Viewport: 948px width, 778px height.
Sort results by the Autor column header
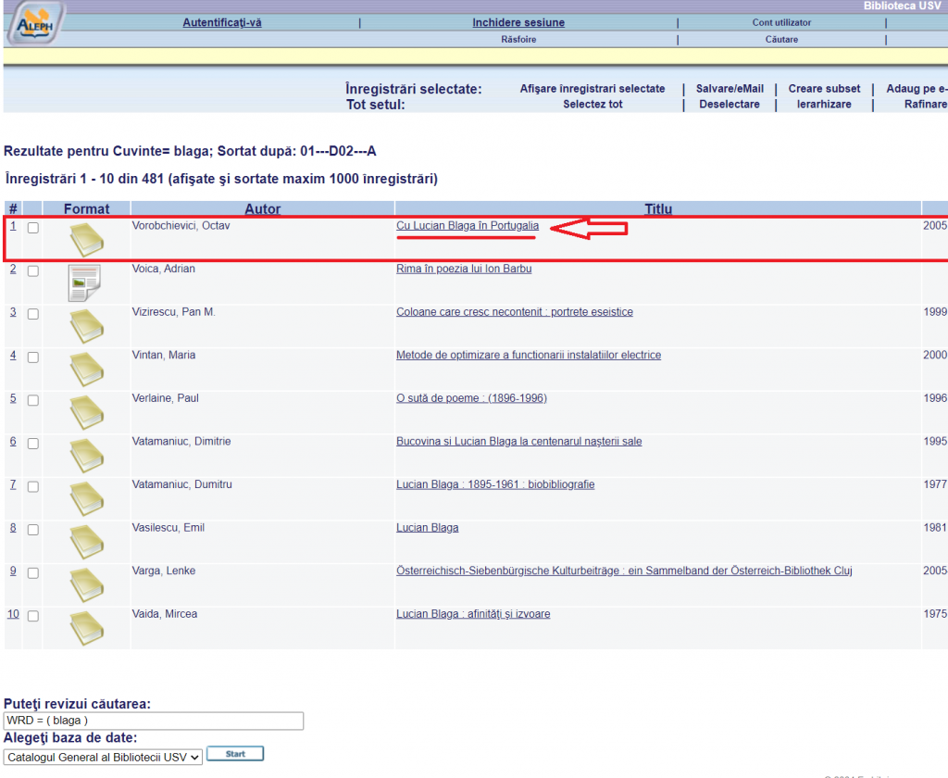click(x=263, y=209)
